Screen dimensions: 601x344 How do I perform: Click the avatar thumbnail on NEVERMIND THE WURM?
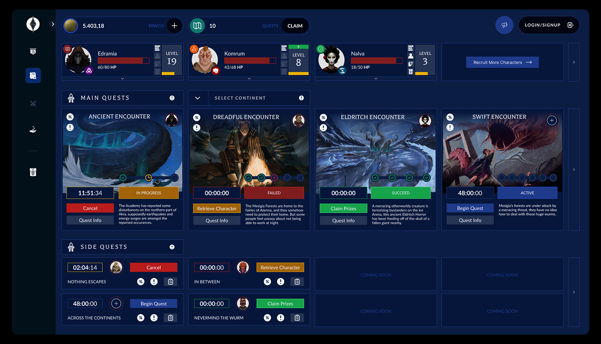click(243, 304)
